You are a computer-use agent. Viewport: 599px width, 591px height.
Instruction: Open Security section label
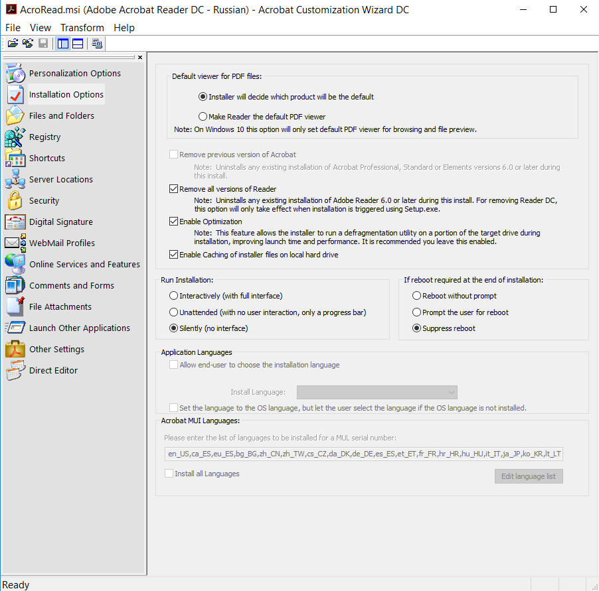point(44,201)
